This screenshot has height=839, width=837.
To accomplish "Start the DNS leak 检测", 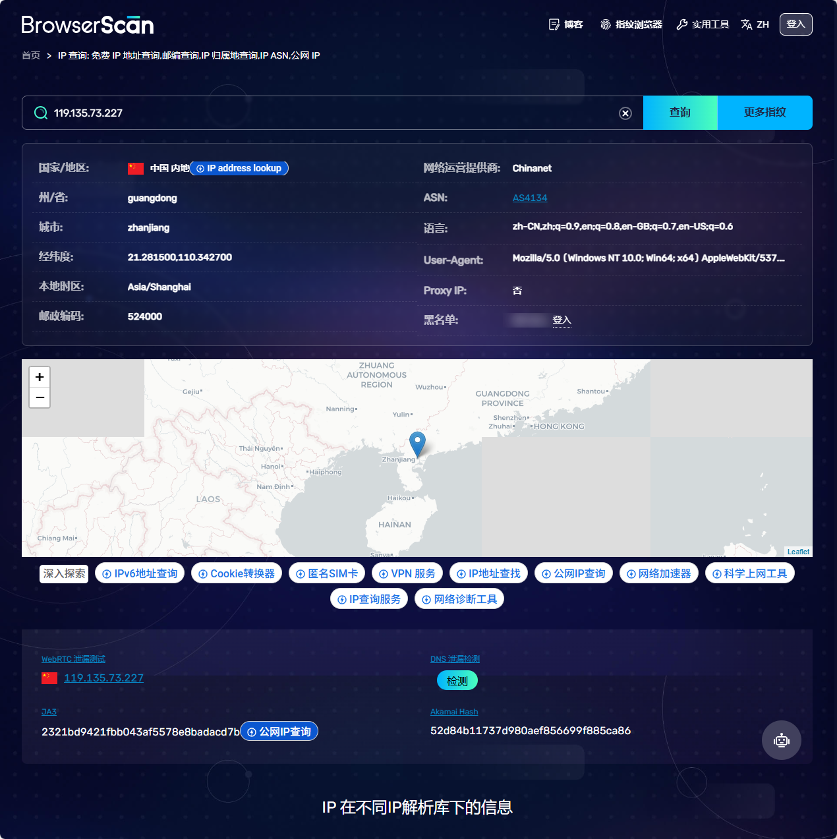I will coord(457,680).
